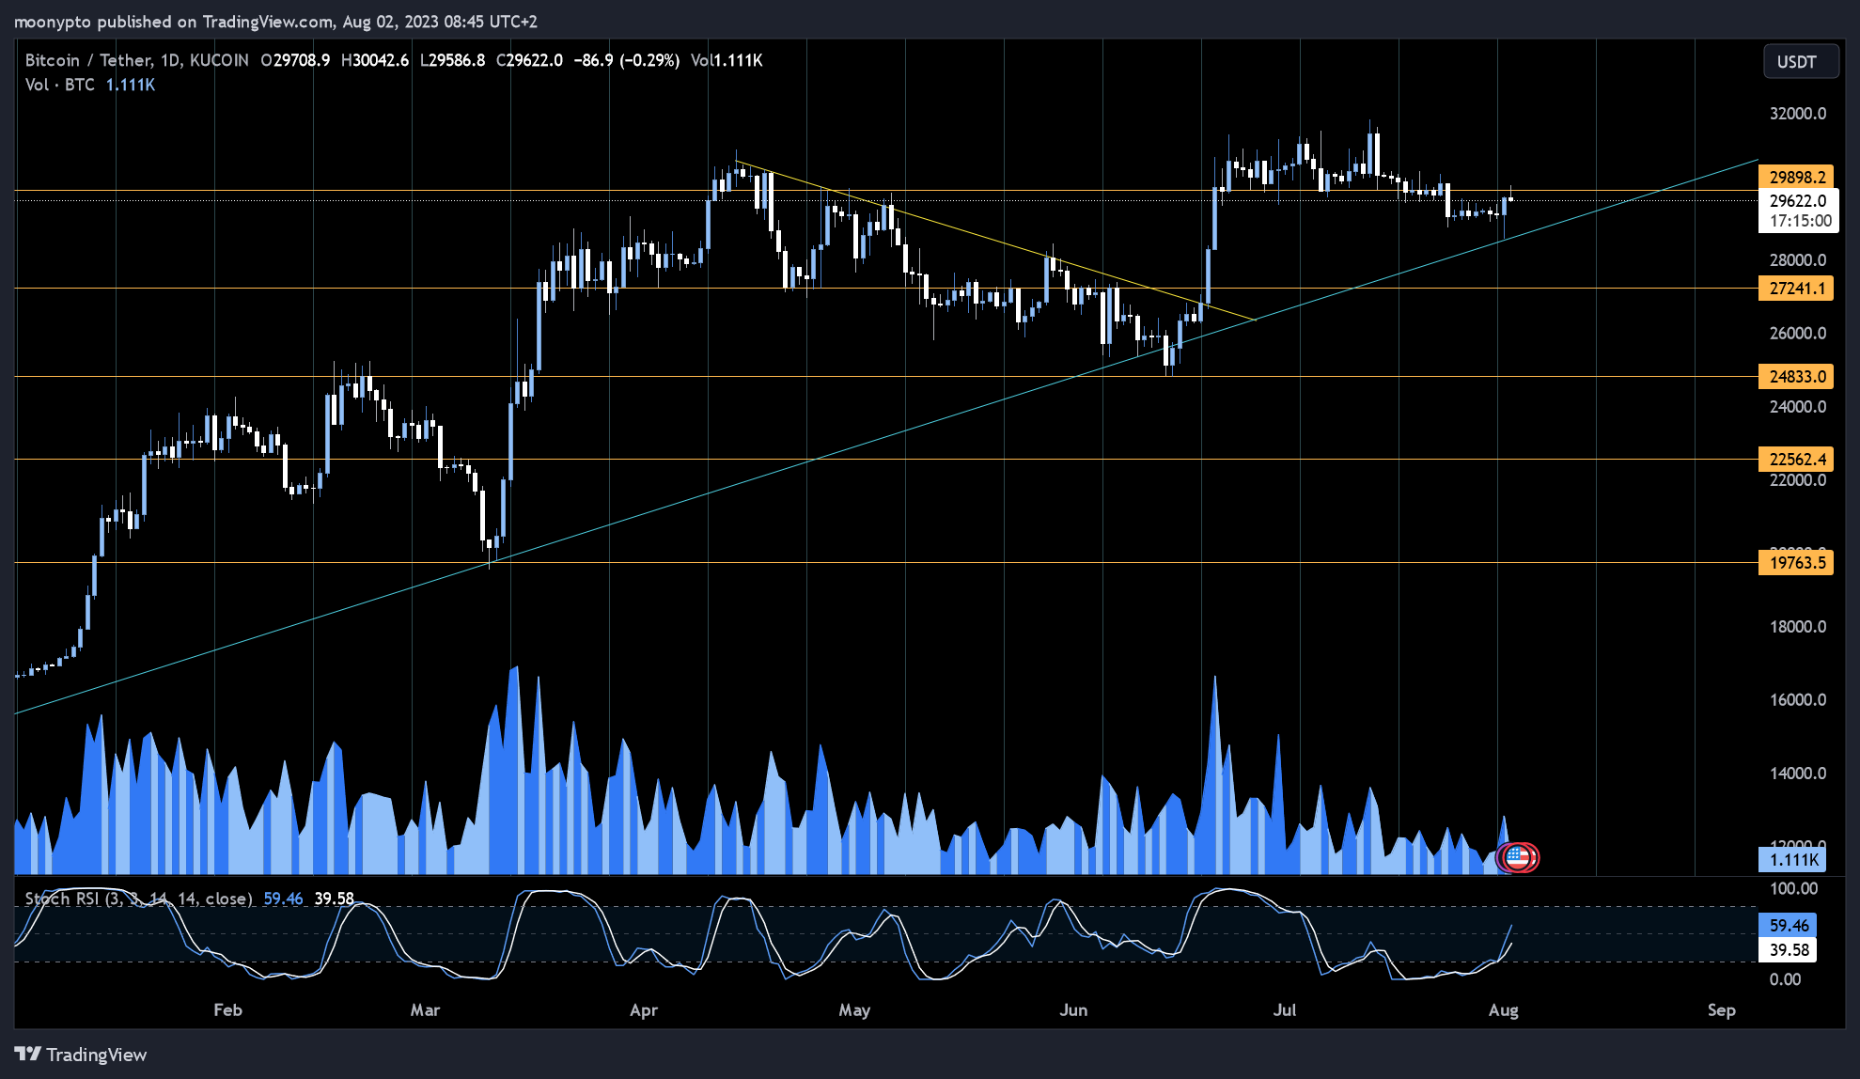Image resolution: width=1860 pixels, height=1079 pixels.
Task: Click the 29898.2 orange price label
Action: click(1796, 177)
